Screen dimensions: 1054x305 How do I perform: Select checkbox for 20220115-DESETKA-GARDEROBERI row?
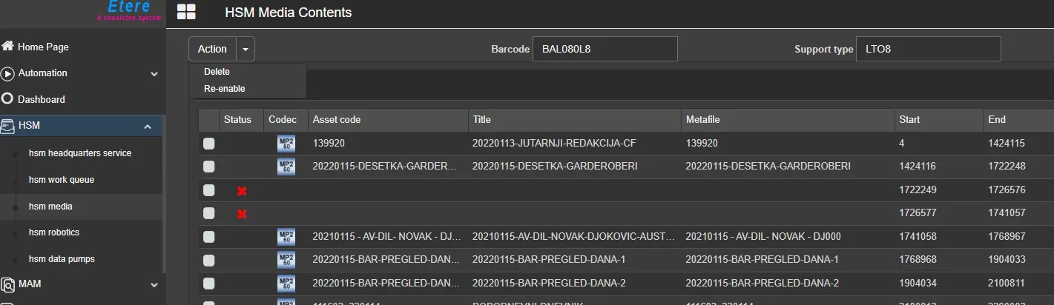pyautogui.click(x=209, y=167)
